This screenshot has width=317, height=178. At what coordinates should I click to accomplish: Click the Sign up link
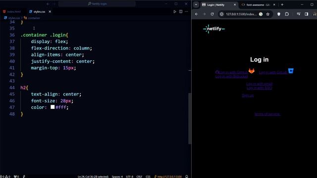pyautogui.click(x=248, y=95)
